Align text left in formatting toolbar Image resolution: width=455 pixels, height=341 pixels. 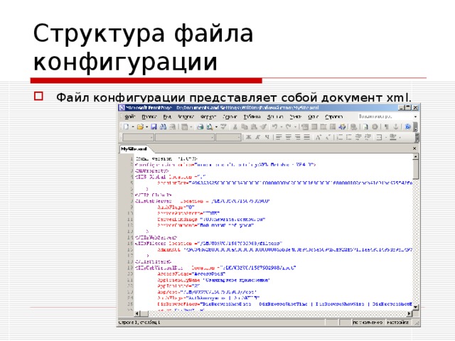(x=279, y=137)
